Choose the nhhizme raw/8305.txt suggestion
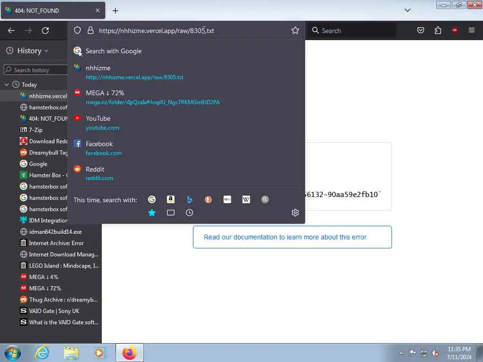 [x=186, y=72]
